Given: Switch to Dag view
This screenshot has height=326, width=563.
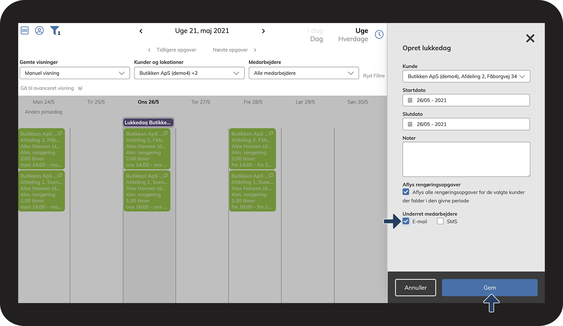Looking at the screenshot, I should click(x=316, y=39).
